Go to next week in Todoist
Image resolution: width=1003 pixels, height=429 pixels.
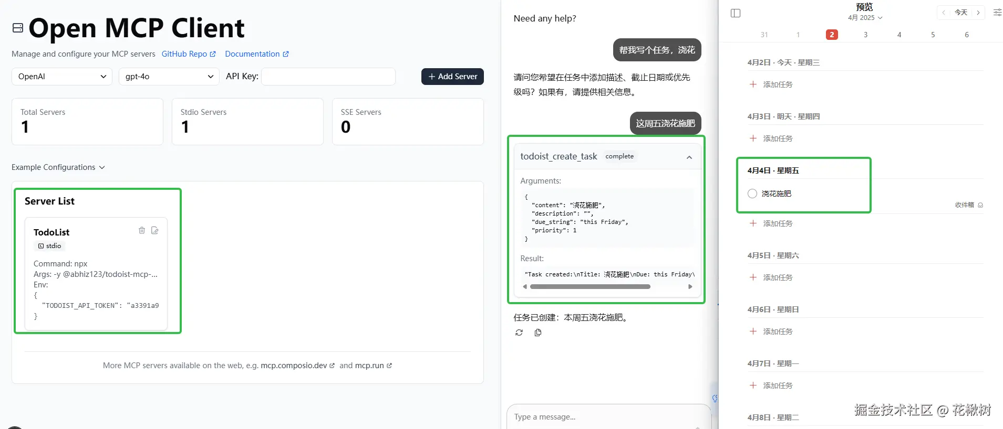978,13
